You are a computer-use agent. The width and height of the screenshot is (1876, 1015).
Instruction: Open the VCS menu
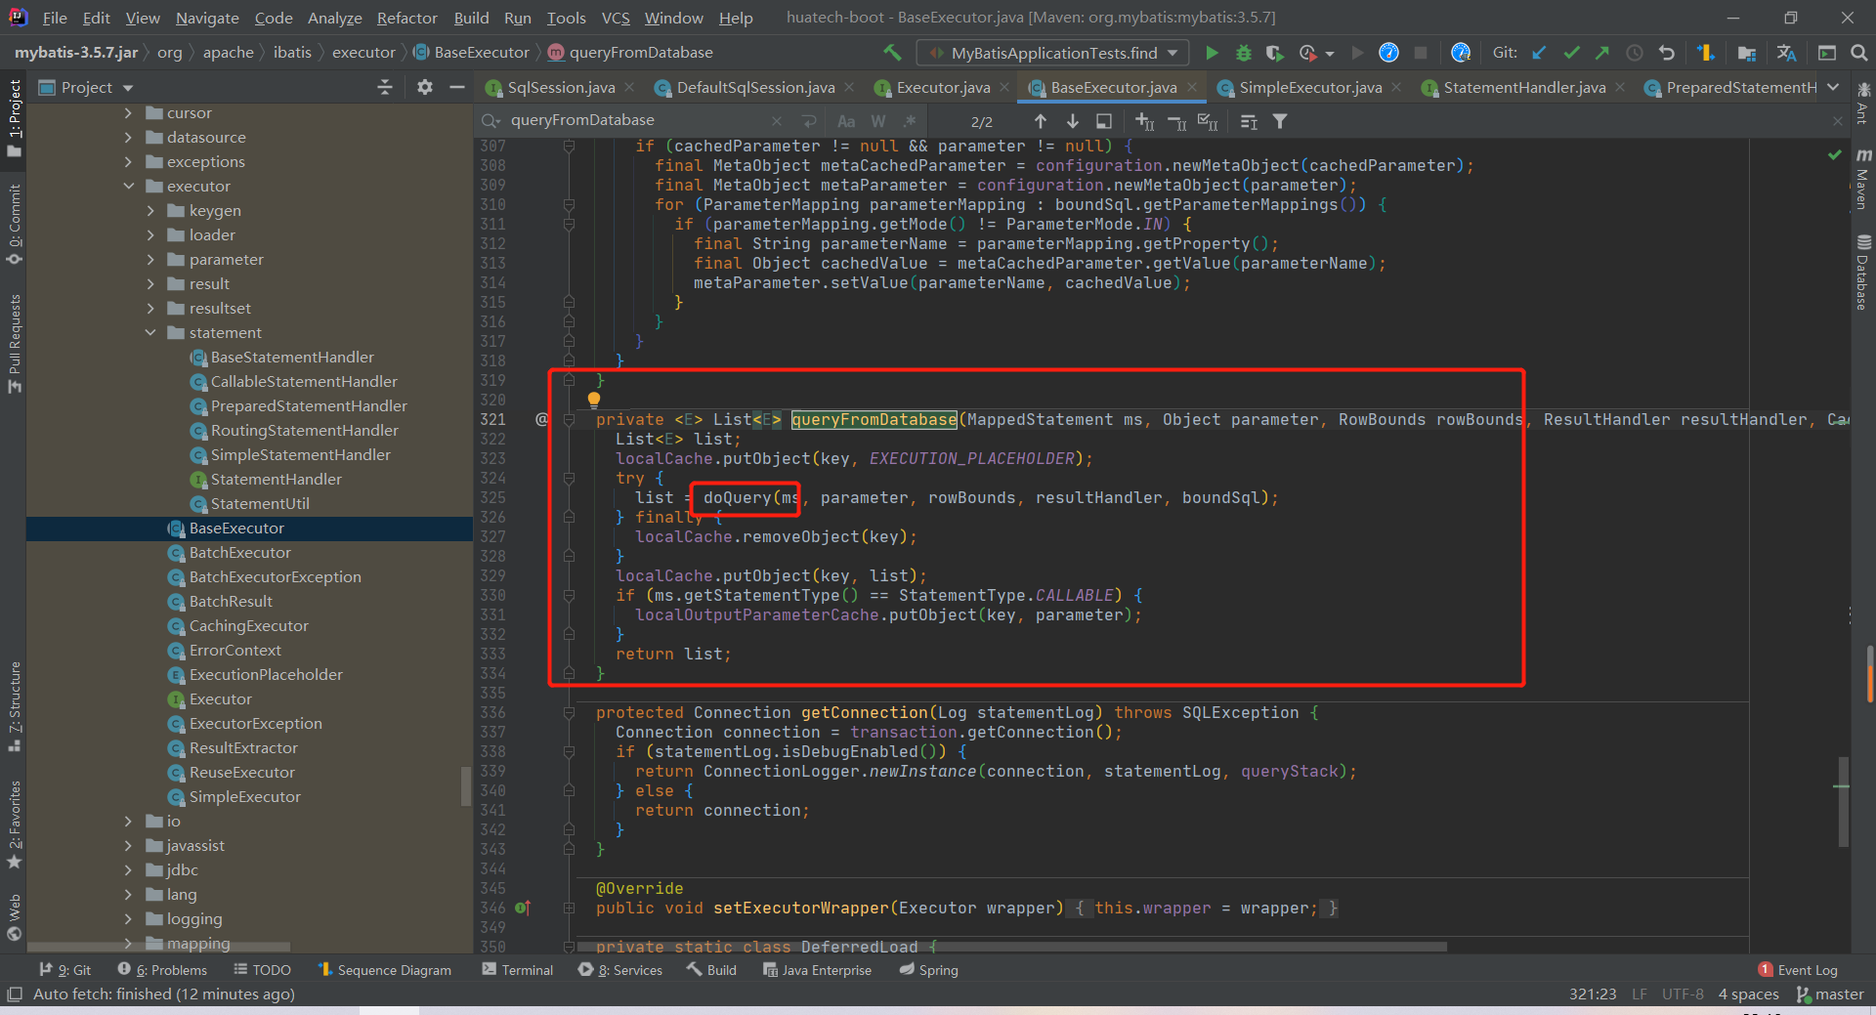[616, 18]
